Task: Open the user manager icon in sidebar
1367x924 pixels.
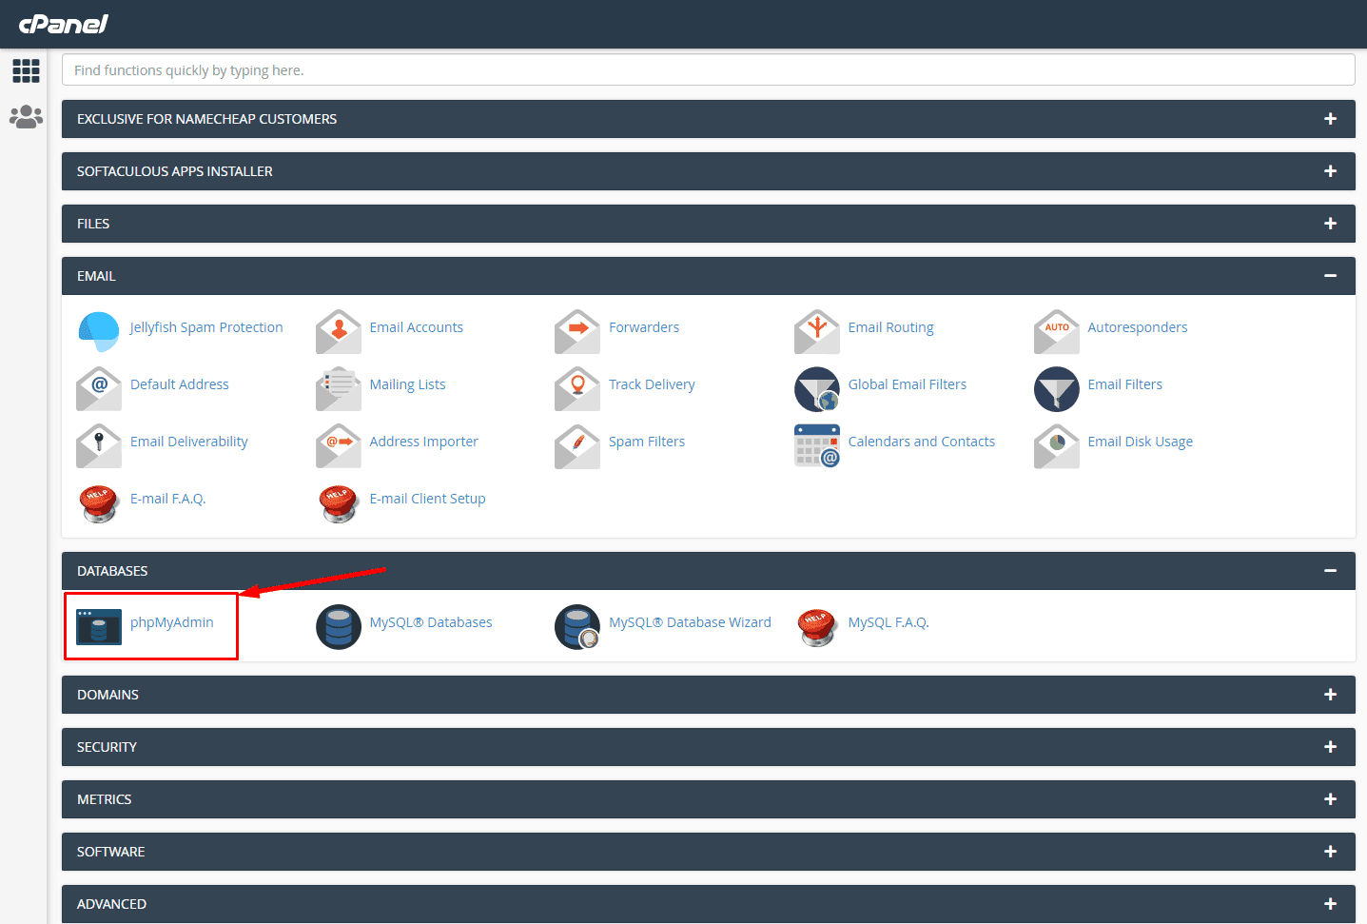Action: pyautogui.click(x=26, y=116)
